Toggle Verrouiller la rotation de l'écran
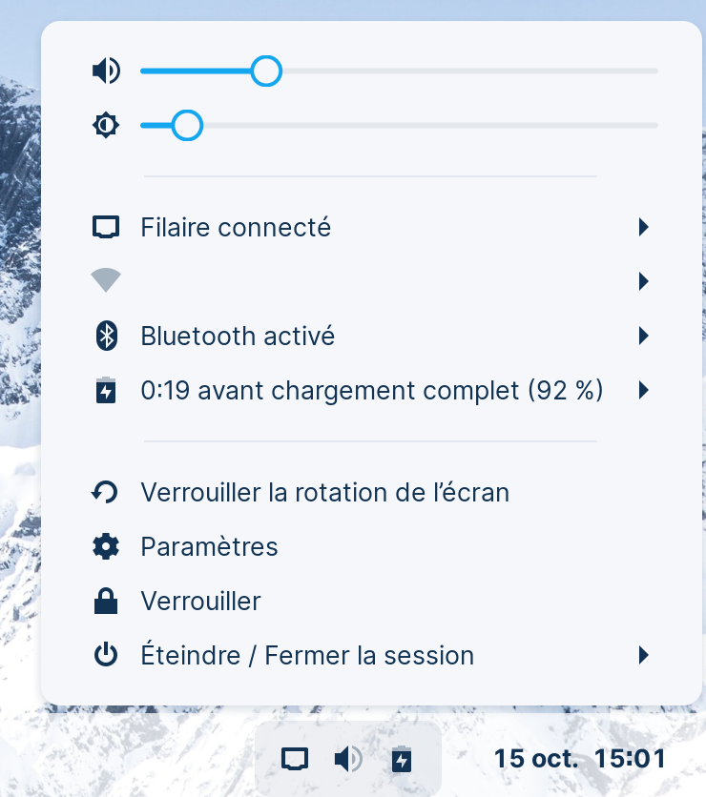 (324, 493)
